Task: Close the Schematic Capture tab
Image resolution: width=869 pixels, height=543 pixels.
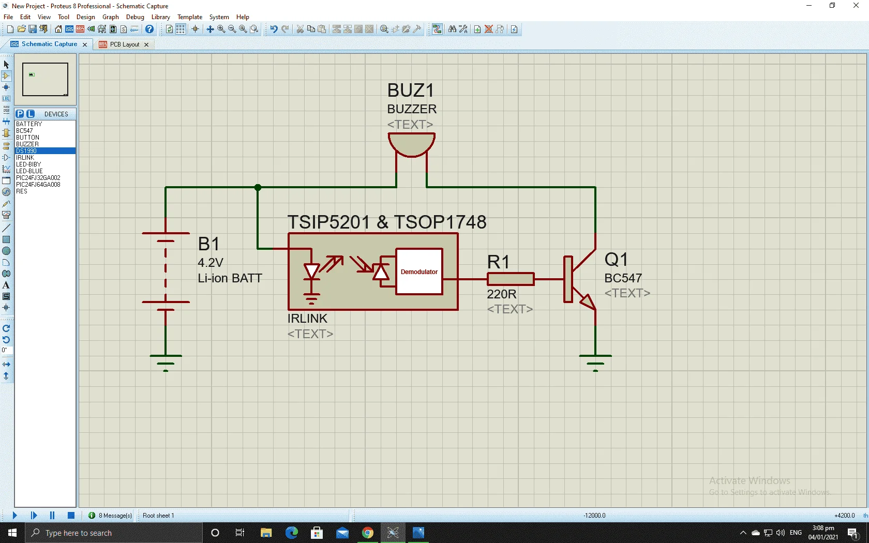Action: pos(85,44)
